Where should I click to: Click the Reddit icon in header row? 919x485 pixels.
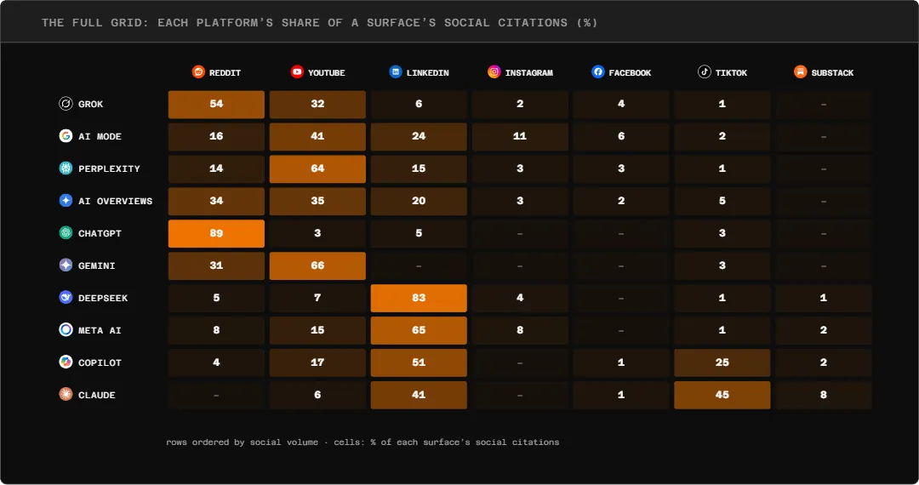198,71
